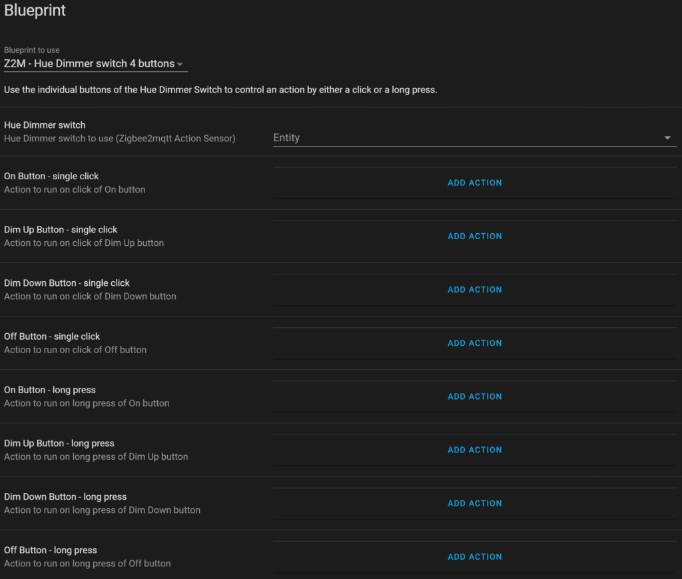
Task: Click the 'Zigbee2mqtt Action Sensor' helper text
Action: point(120,139)
